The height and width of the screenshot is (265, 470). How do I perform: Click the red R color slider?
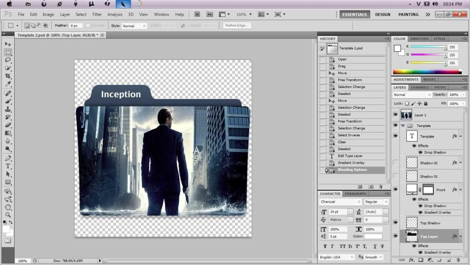click(x=428, y=47)
